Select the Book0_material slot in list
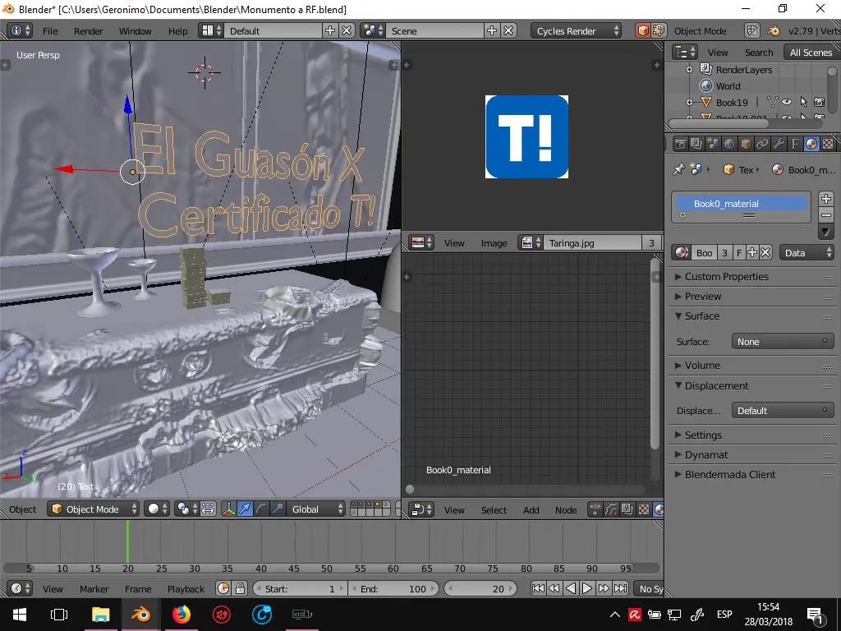Viewport: 841px width, 631px height. coord(742,204)
